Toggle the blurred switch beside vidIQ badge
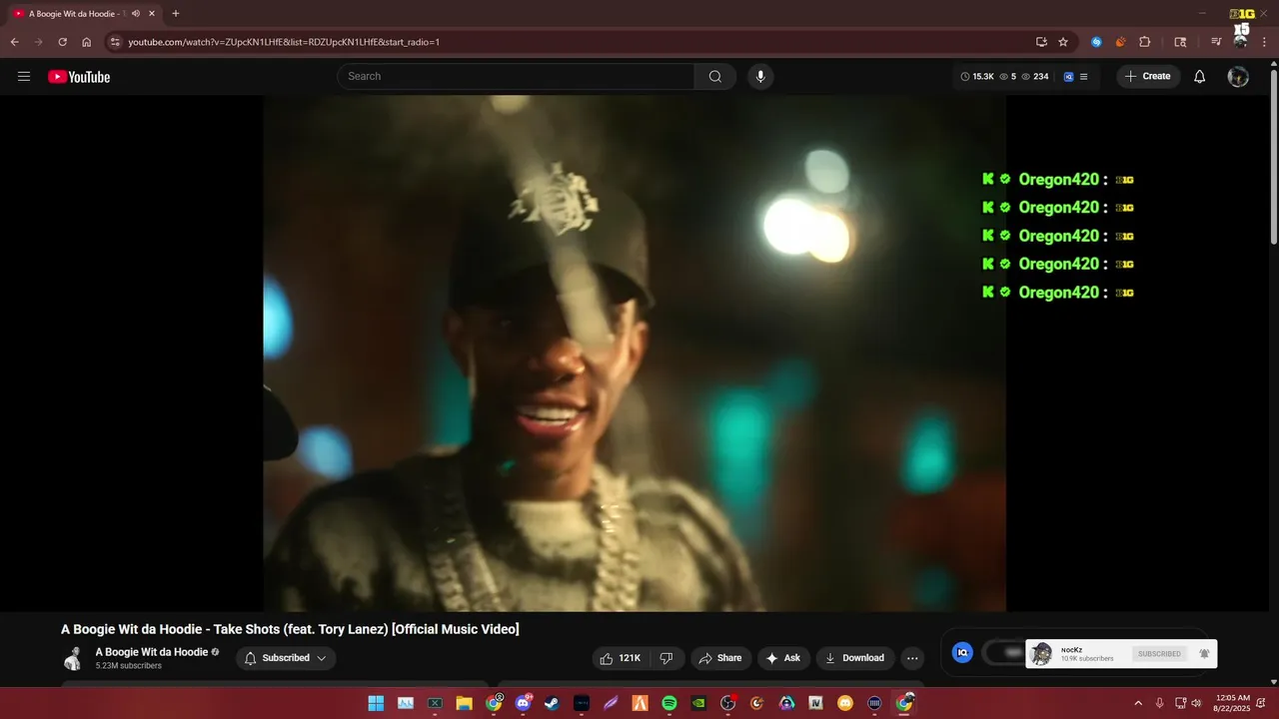 (x=1003, y=653)
